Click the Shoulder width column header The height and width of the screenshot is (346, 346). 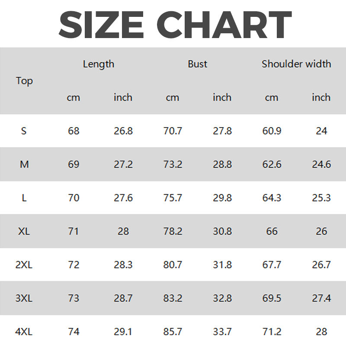coord(296,64)
